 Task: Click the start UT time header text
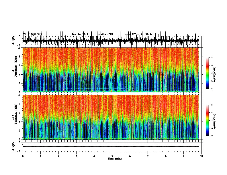[138, 34]
